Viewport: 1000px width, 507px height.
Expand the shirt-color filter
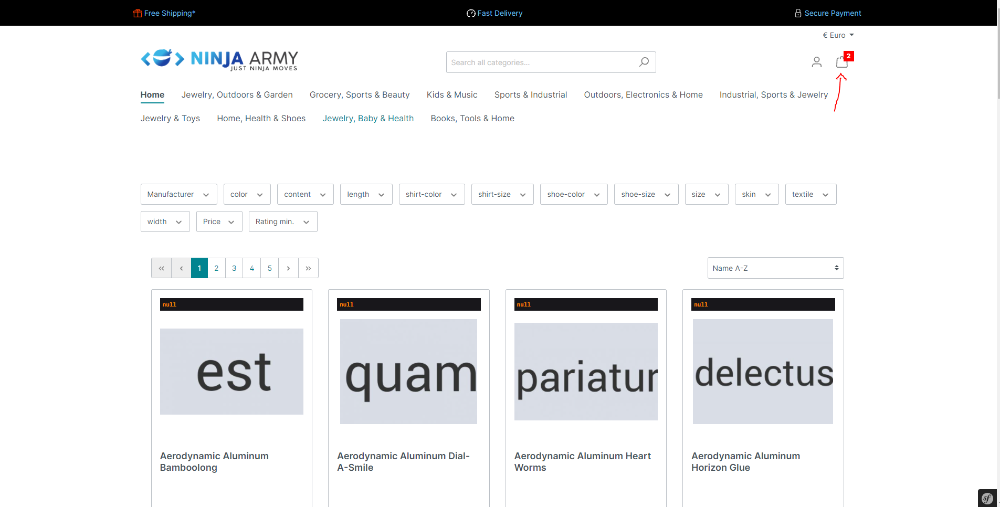pos(431,194)
